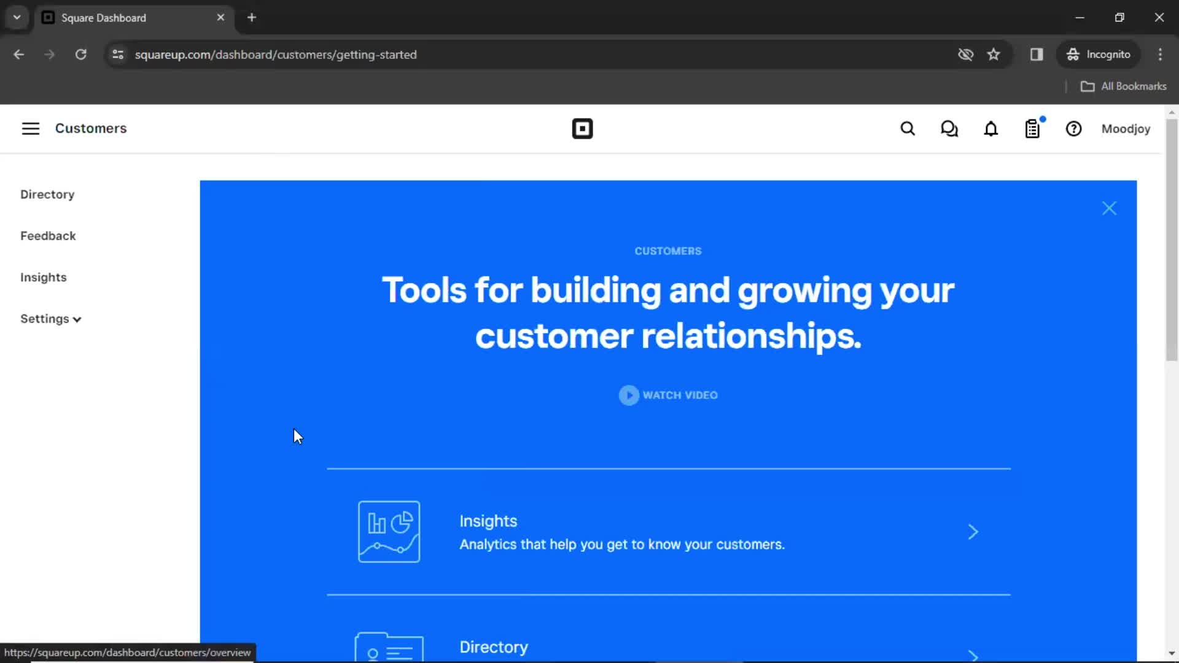Click the help question mark icon

[x=1074, y=129]
